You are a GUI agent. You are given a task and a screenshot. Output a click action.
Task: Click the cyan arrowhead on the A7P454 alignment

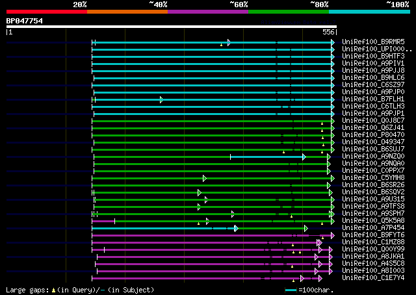(x=236, y=228)
